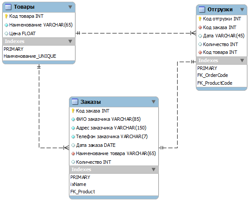Image resolution: width=250 pixels, height=202 pixels.
Task: Click the red diamond icon of Код заказа INT in Отгрузки
Action: click(x=200, y=27)
